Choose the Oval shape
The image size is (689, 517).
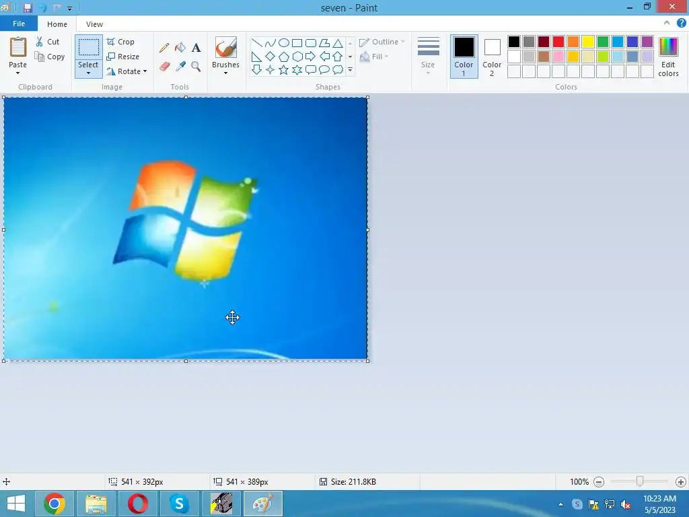coord(284,43)
